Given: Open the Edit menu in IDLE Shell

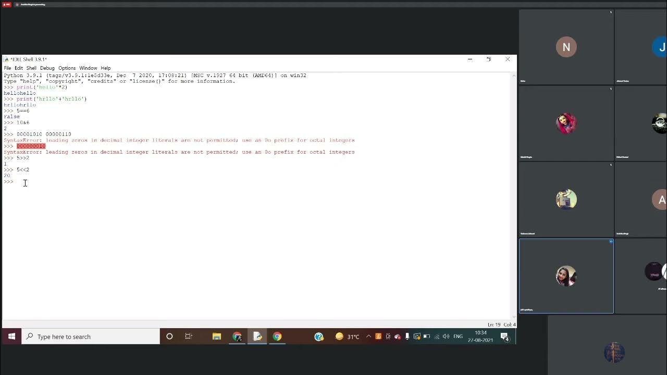Looking at the screenshot, I should pos(19,68).
